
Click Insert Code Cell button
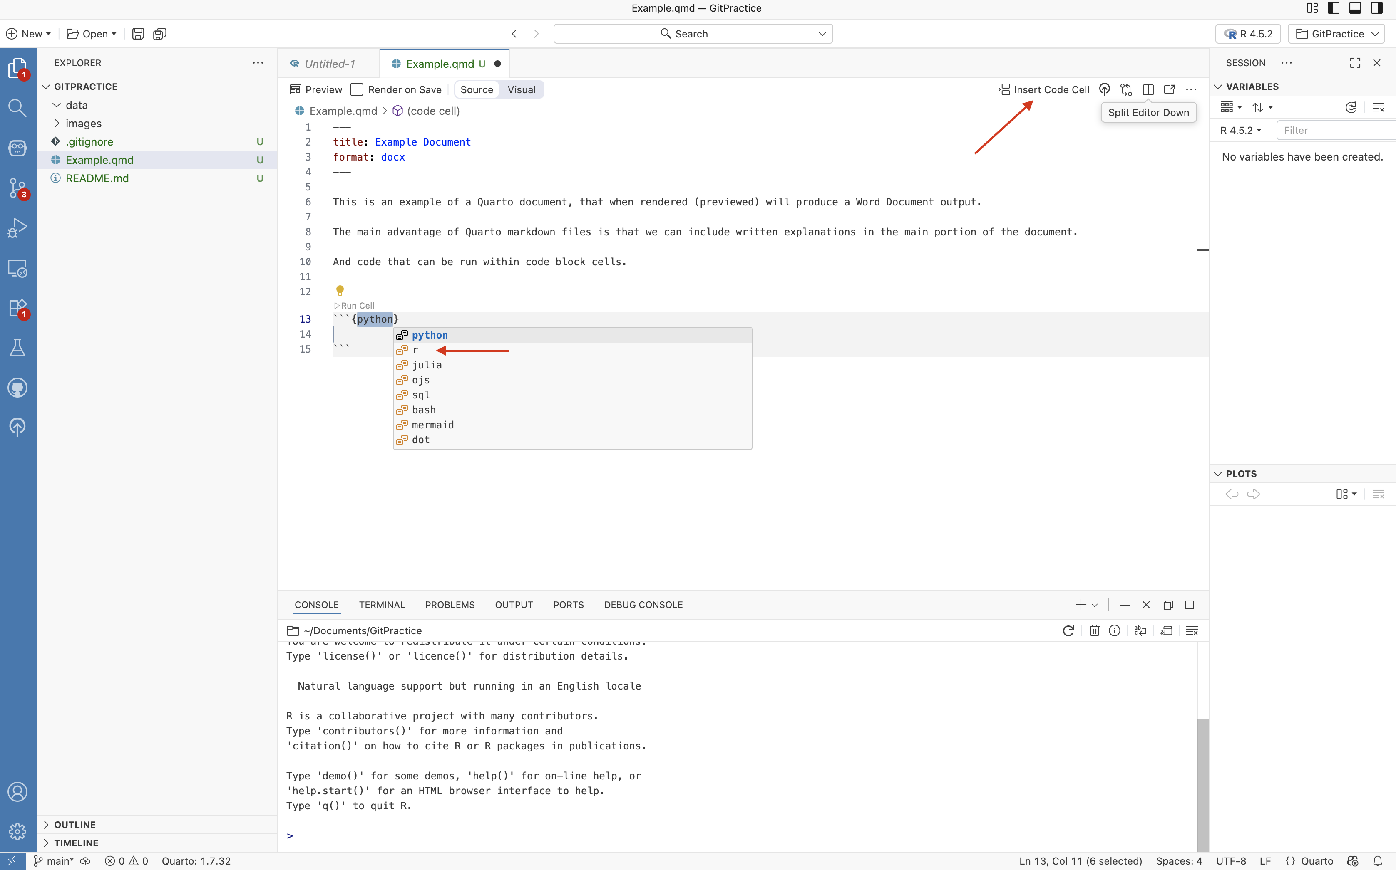point(1043,90)
